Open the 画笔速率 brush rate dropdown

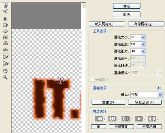(x=143, y=58)
